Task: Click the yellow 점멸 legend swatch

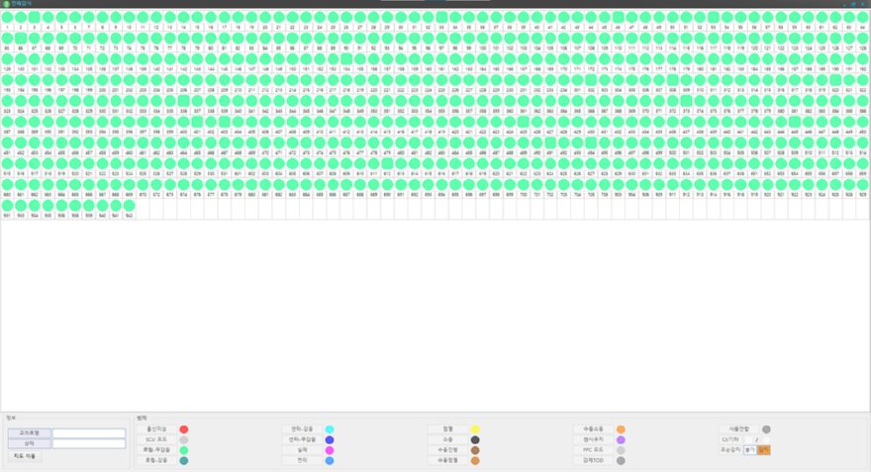Action: click(475, 429)
